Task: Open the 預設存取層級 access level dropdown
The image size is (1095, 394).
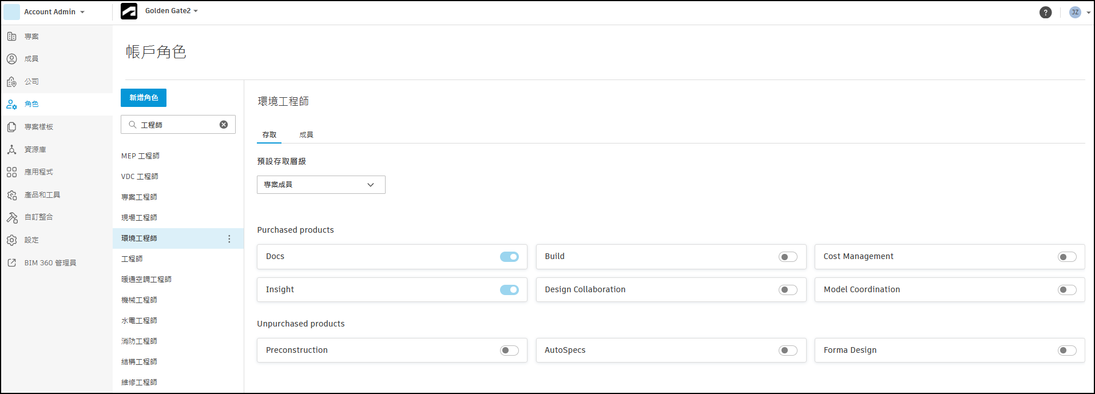Action: click(321, 185)
